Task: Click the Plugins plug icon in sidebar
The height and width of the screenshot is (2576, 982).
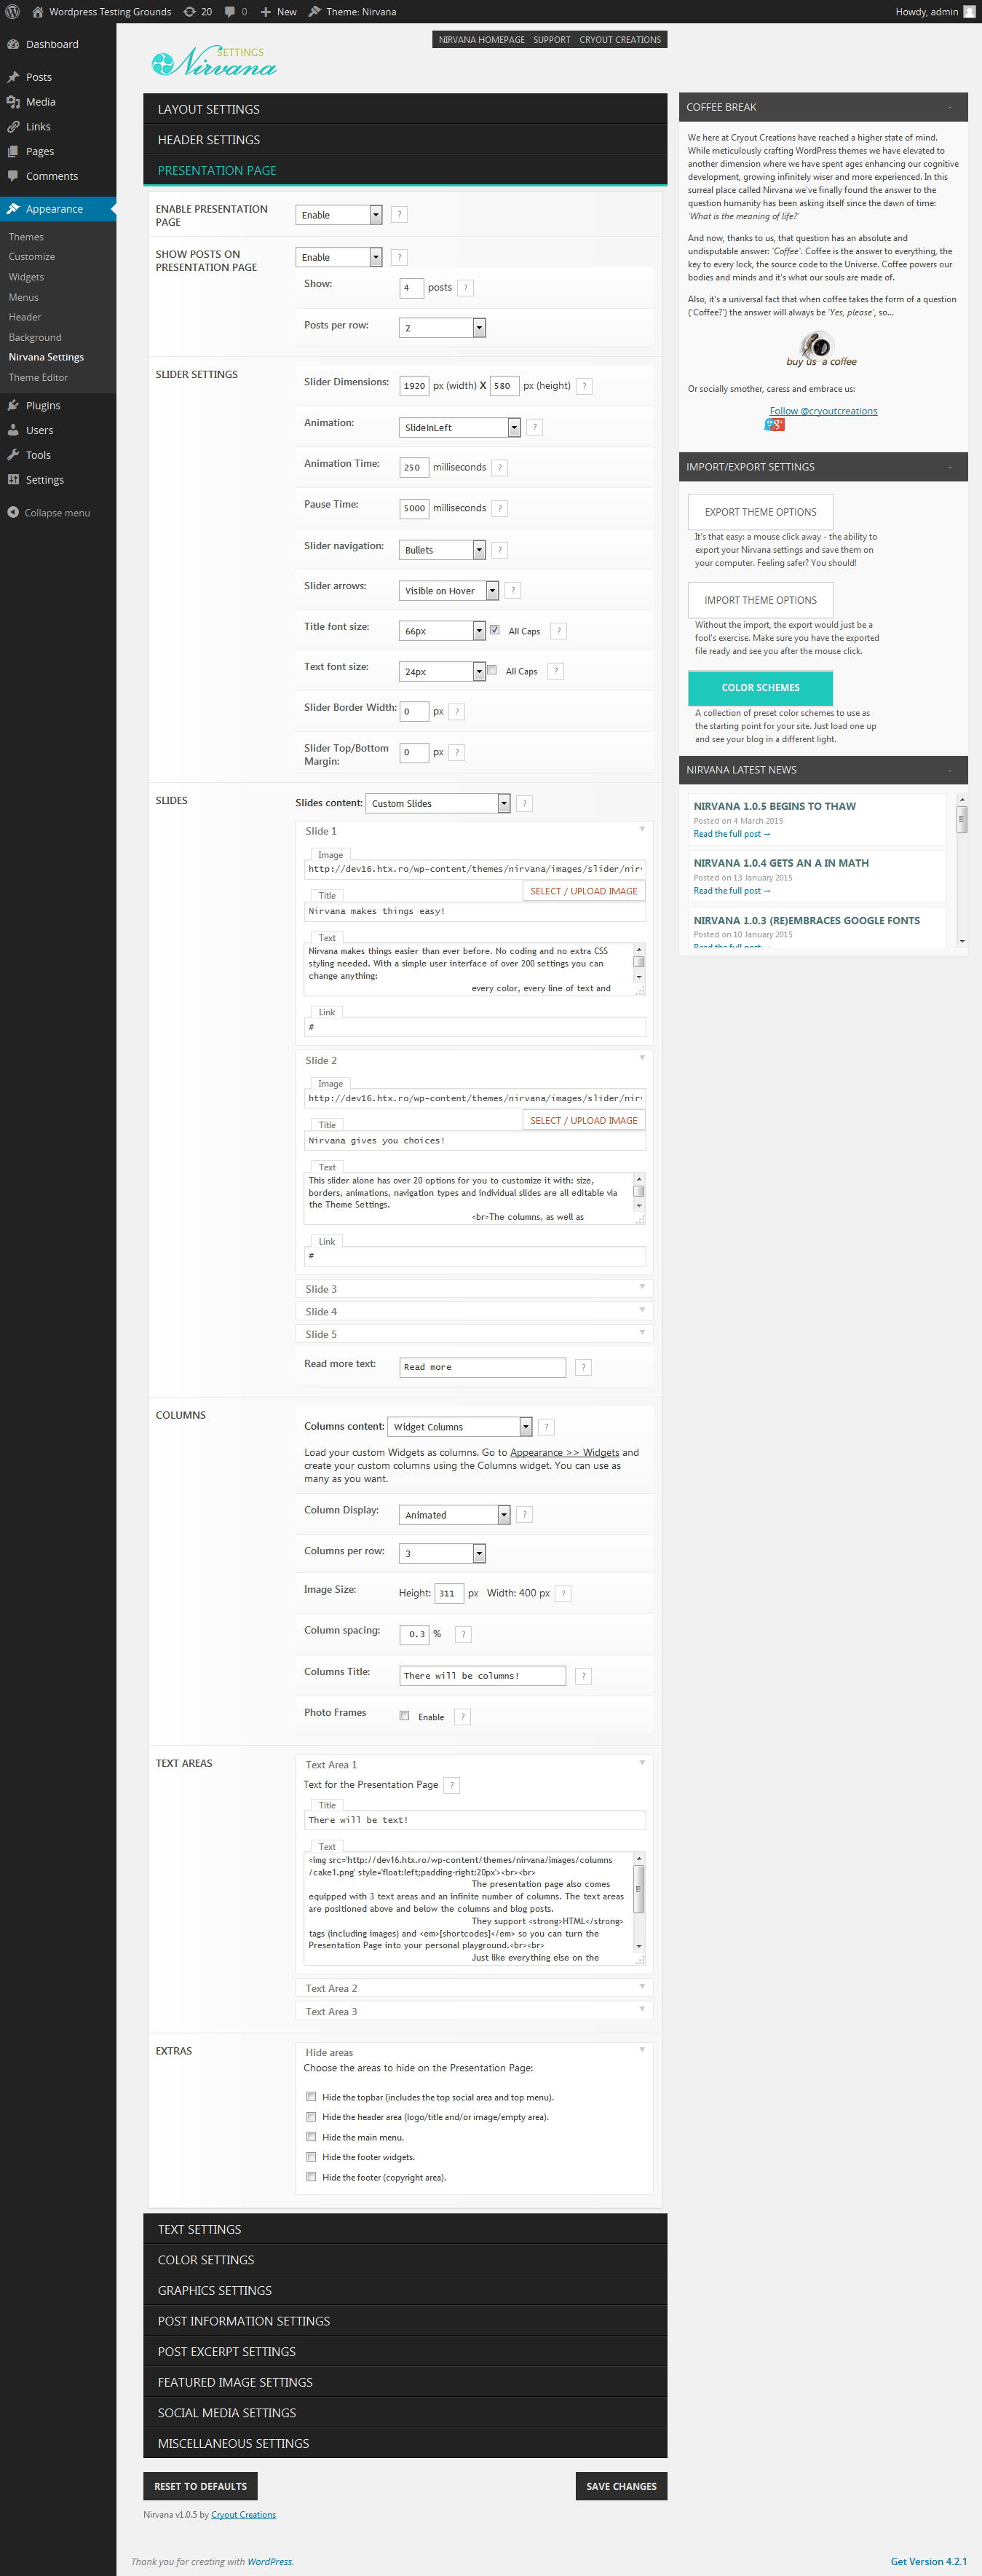Action: (13, 406)
